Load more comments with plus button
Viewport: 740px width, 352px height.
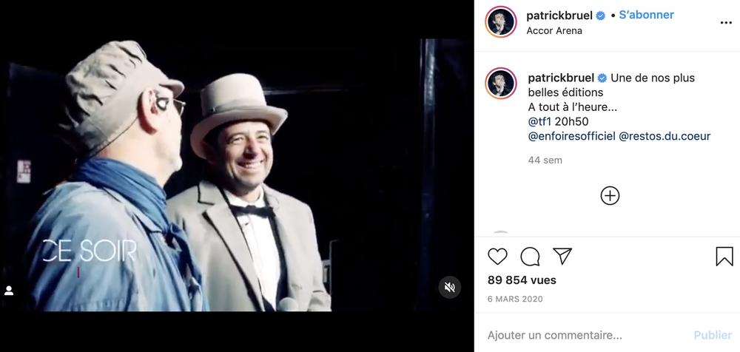click(610, 196)
